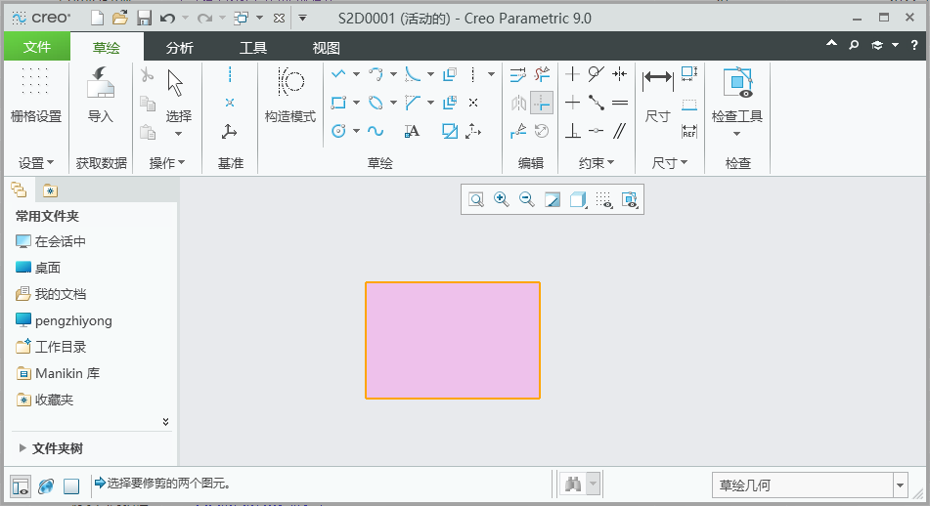Expand the 约束 group dropdown

pyautogui.click(x=596, y=163)
